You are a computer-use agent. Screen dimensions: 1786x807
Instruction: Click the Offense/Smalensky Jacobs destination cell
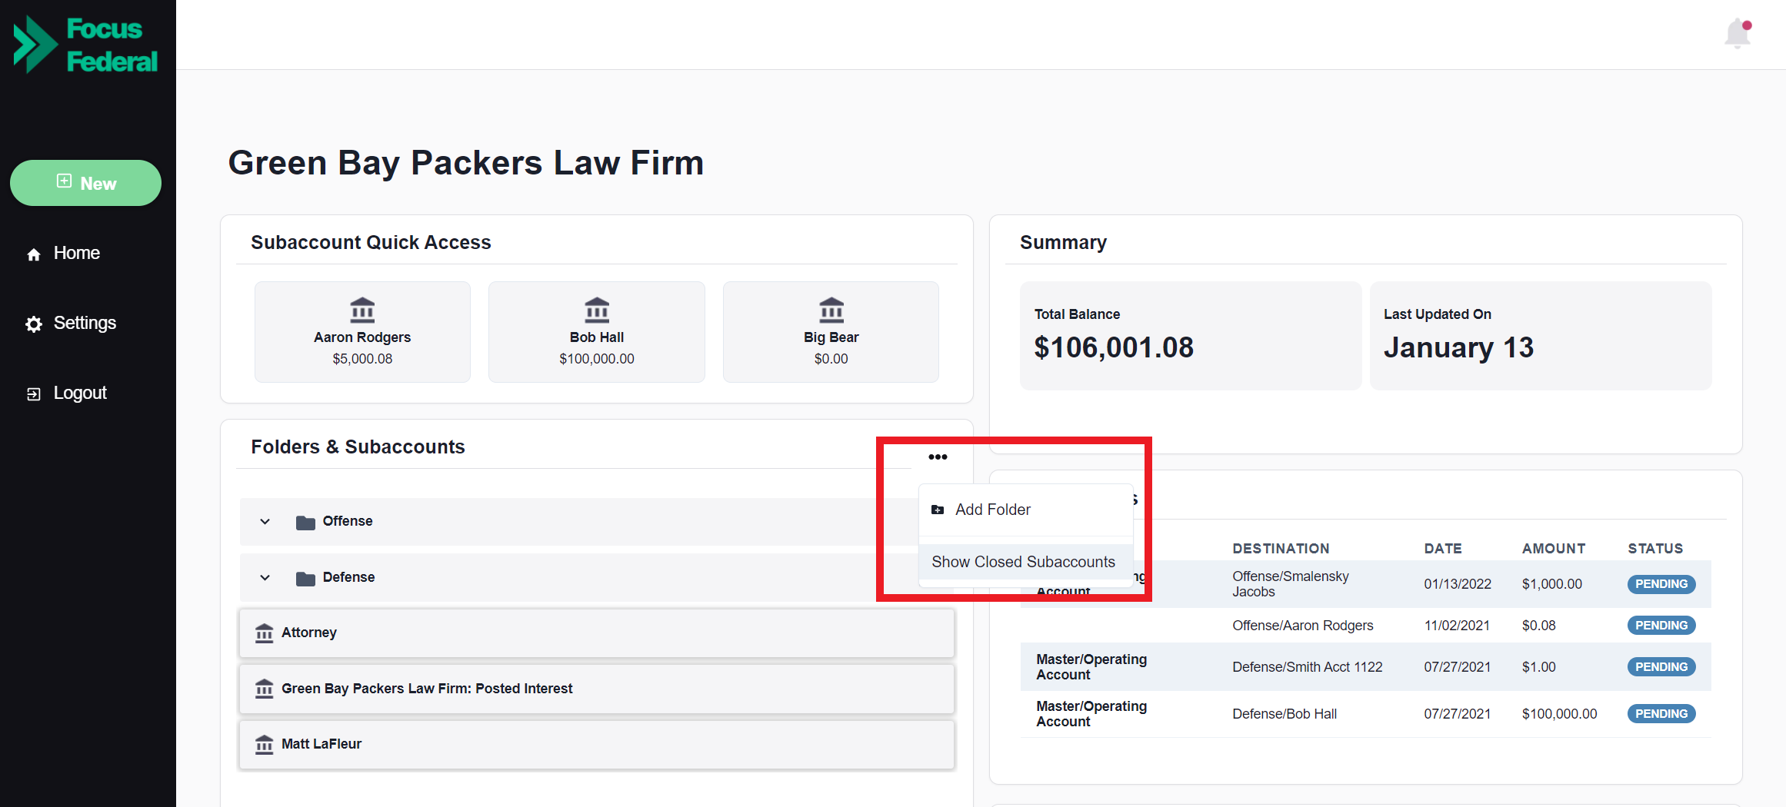click(x=1291, y=584)
